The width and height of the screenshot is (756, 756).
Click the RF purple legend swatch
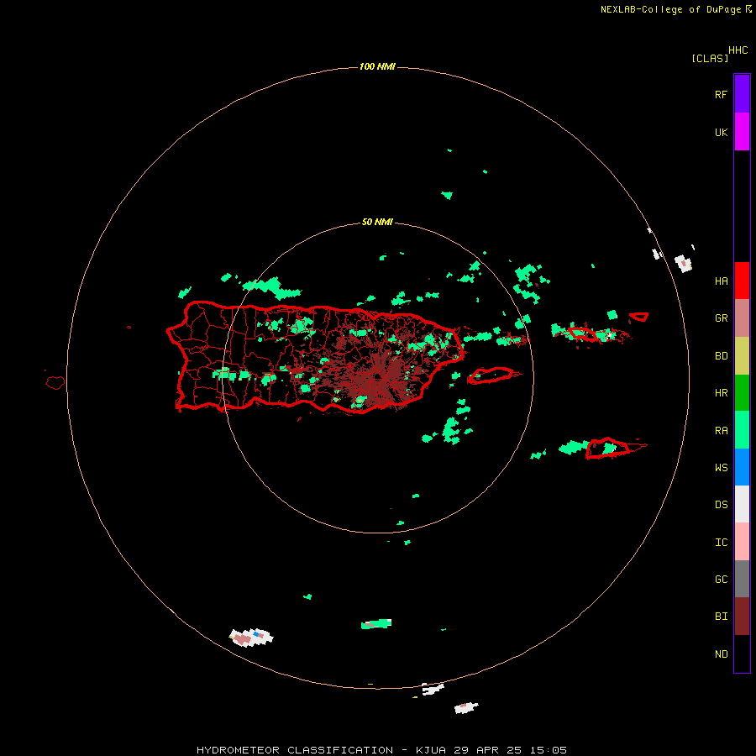[x=742, y=94]
